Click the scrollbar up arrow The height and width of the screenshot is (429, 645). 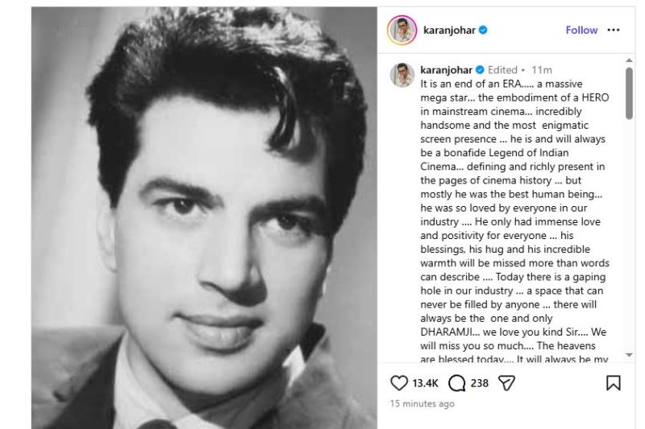(x=629, y=60)
